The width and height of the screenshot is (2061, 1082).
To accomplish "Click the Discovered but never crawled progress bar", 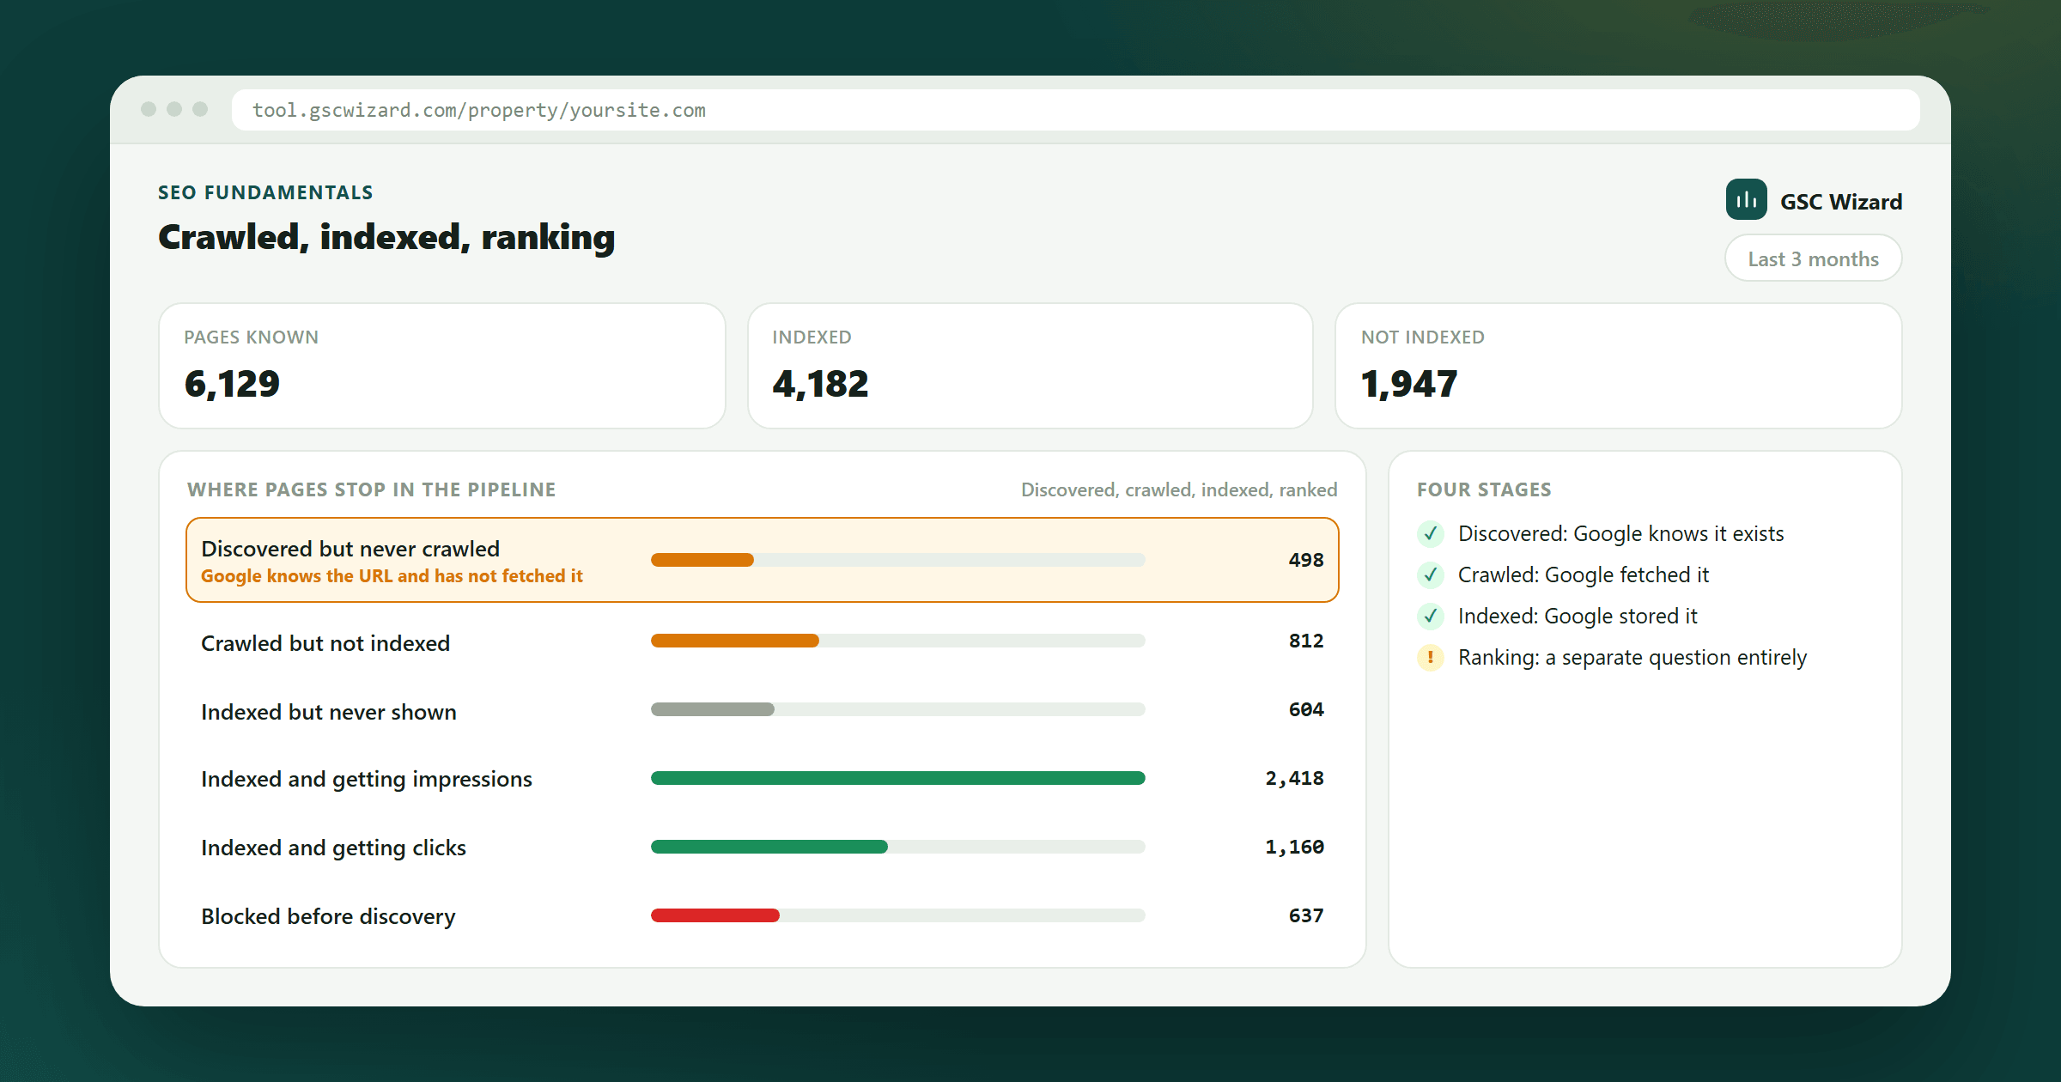I will (x=898, y=560).
